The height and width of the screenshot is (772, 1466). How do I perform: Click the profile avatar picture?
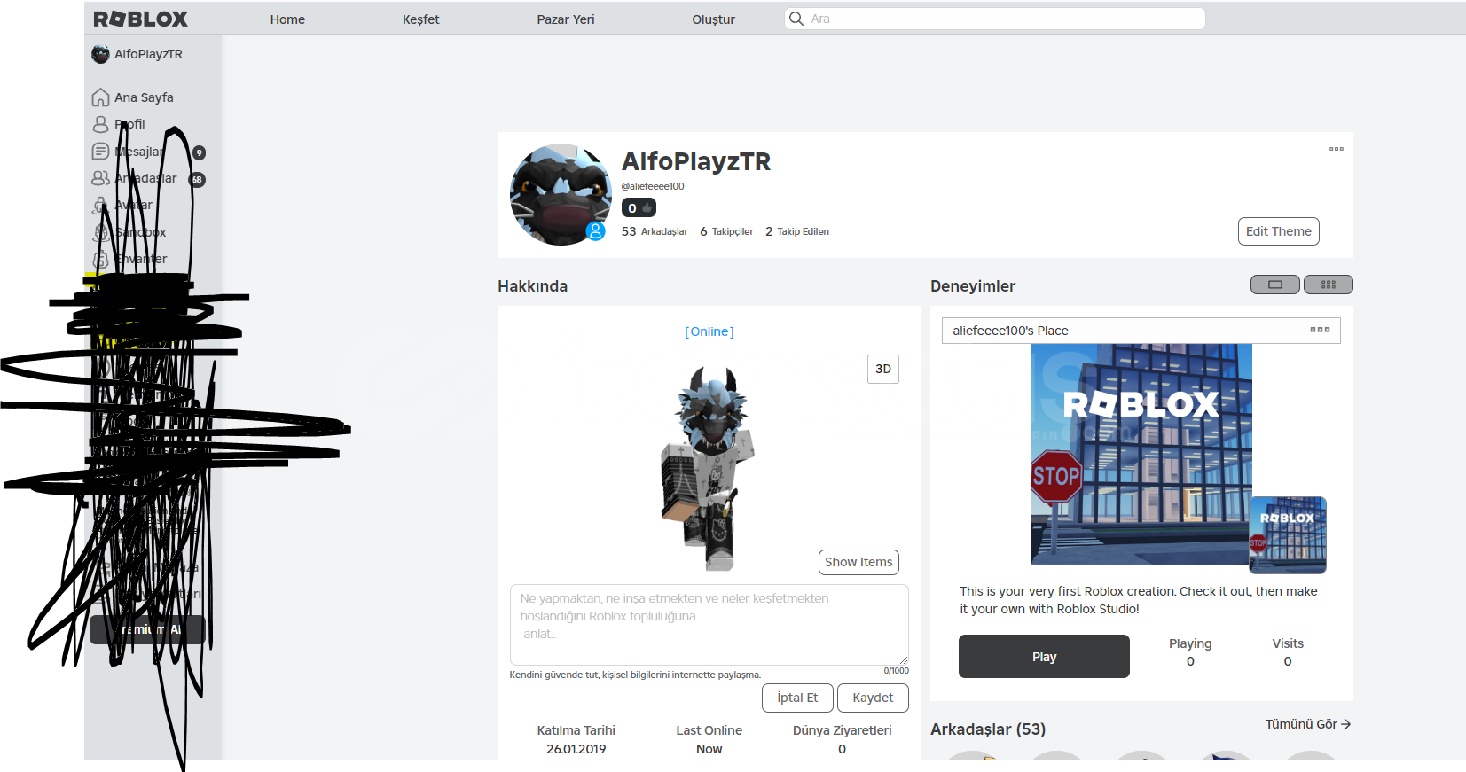pyautogui.click(x=561, y=195)
